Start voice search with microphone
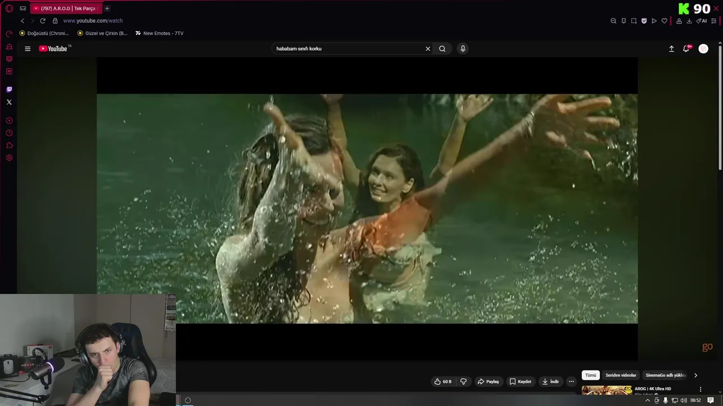 tap(463, 48)
